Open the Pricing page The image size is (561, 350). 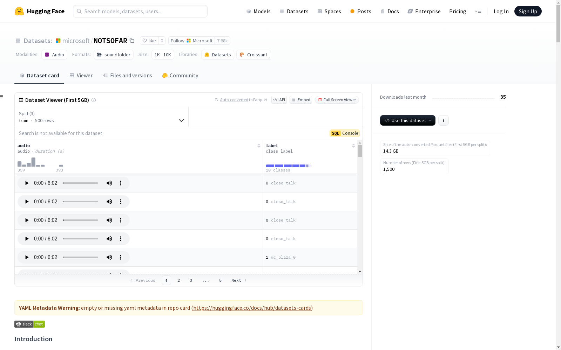pyautogui.click(x=458, y=11)
